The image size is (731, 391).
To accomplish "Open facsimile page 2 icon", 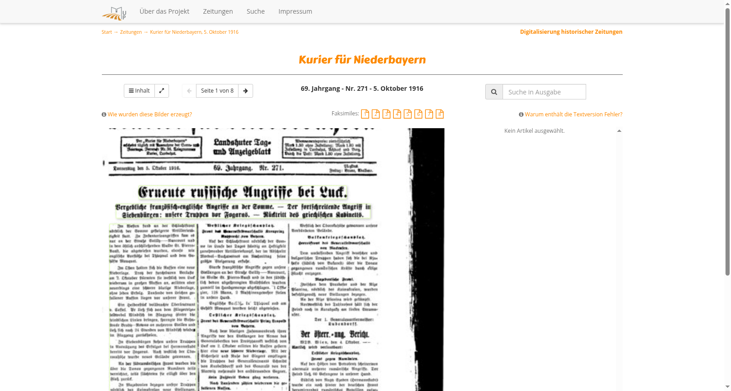I will click(376, 114).
